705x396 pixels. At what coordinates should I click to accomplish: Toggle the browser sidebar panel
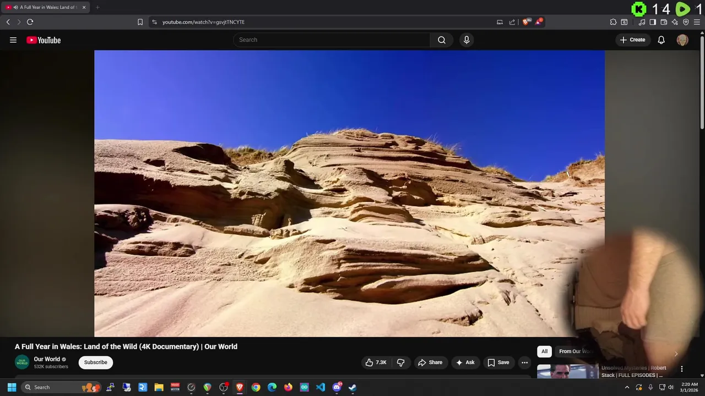coord(653,22)
